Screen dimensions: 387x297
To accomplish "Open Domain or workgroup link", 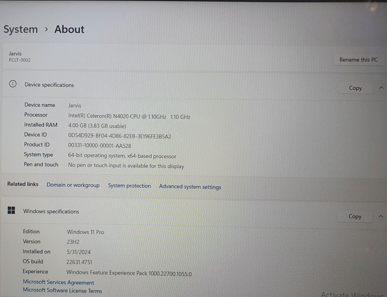I will pyautogui.click(x=73, y=185).
